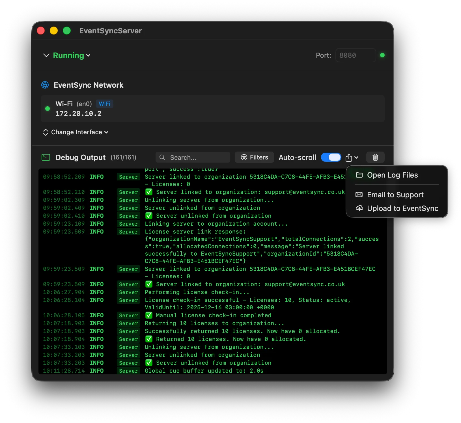Click the green server status dot near Port
461x423 pixels.
[x=382, y=55]
